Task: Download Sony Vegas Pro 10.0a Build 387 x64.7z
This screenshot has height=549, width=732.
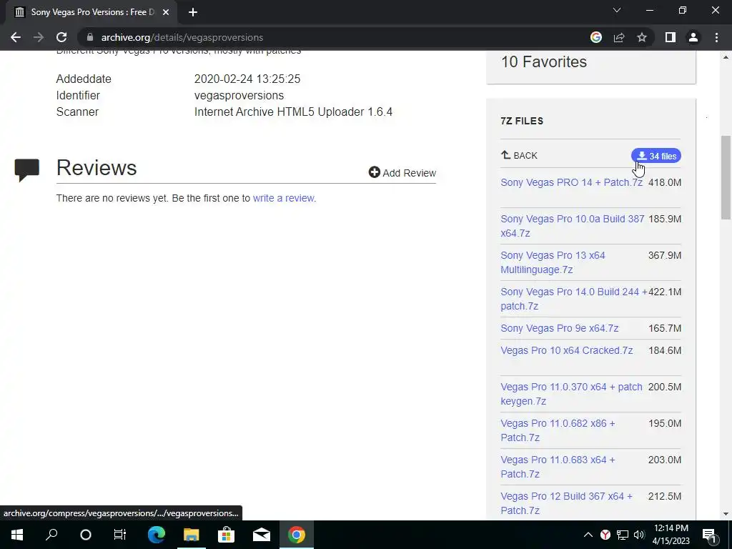Action: point(573,226)
